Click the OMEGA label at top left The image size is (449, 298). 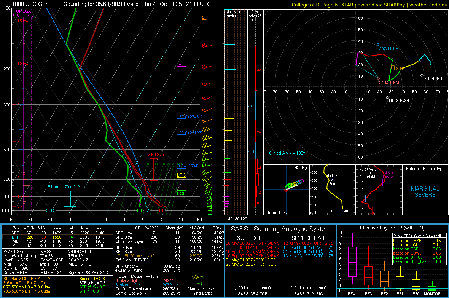24,11
